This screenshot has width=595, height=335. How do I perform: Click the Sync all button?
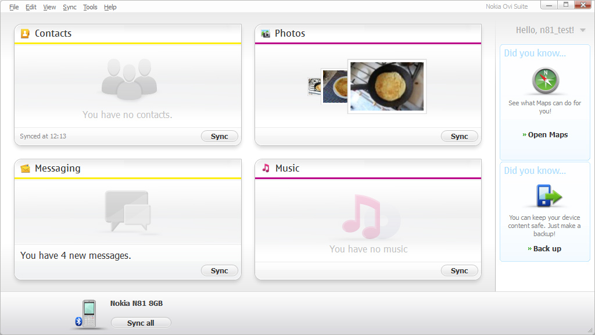pyautogui.click(x=141, y=323)
